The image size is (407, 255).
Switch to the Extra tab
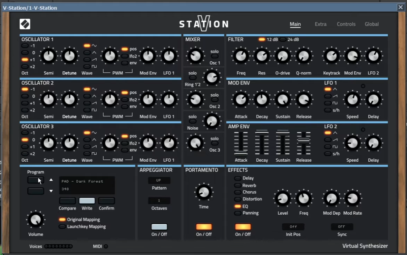coord(321,24)
